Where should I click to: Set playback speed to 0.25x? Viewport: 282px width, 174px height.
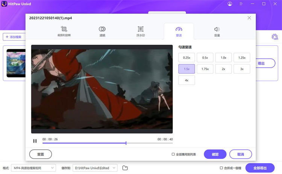(x=186, y=57)
